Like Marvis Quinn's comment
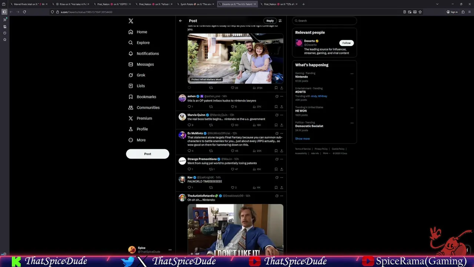Screen dimensions: 474x267 (x=233, y=125)
